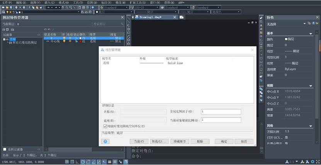Open the 文件(F) menu
This screenshot has height=165, width=321.
7,3
